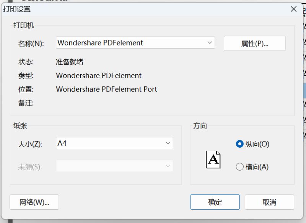The width and height of the screenshot is (306, 223).
Task: Open printer 属性(P) properties
Action: click(254, 43)
